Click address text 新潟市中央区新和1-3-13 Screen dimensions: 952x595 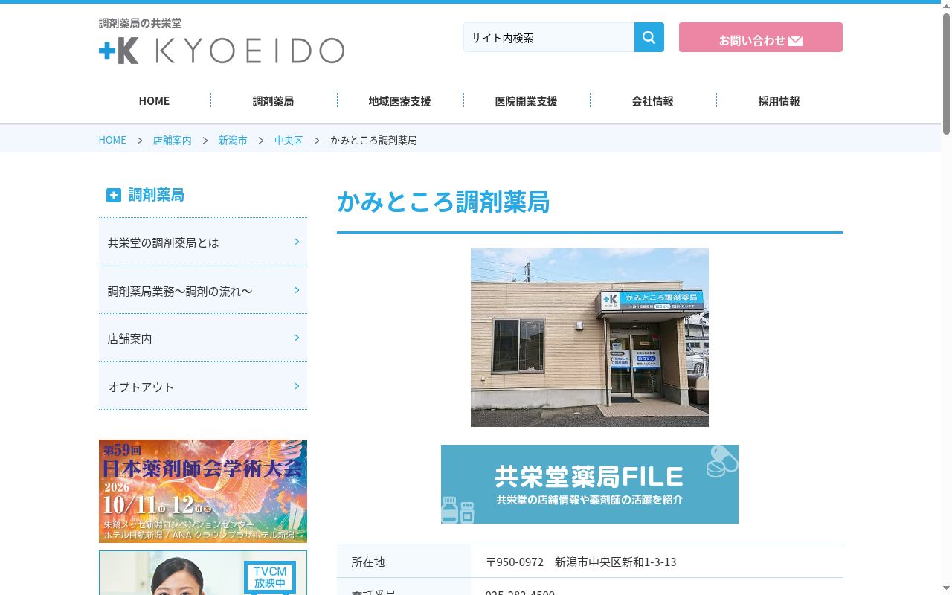tap(616, 562)
